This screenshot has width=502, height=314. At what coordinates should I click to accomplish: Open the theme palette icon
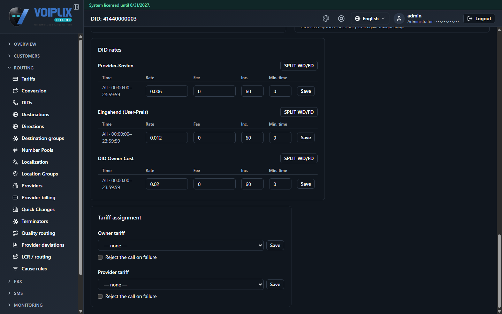326,18
